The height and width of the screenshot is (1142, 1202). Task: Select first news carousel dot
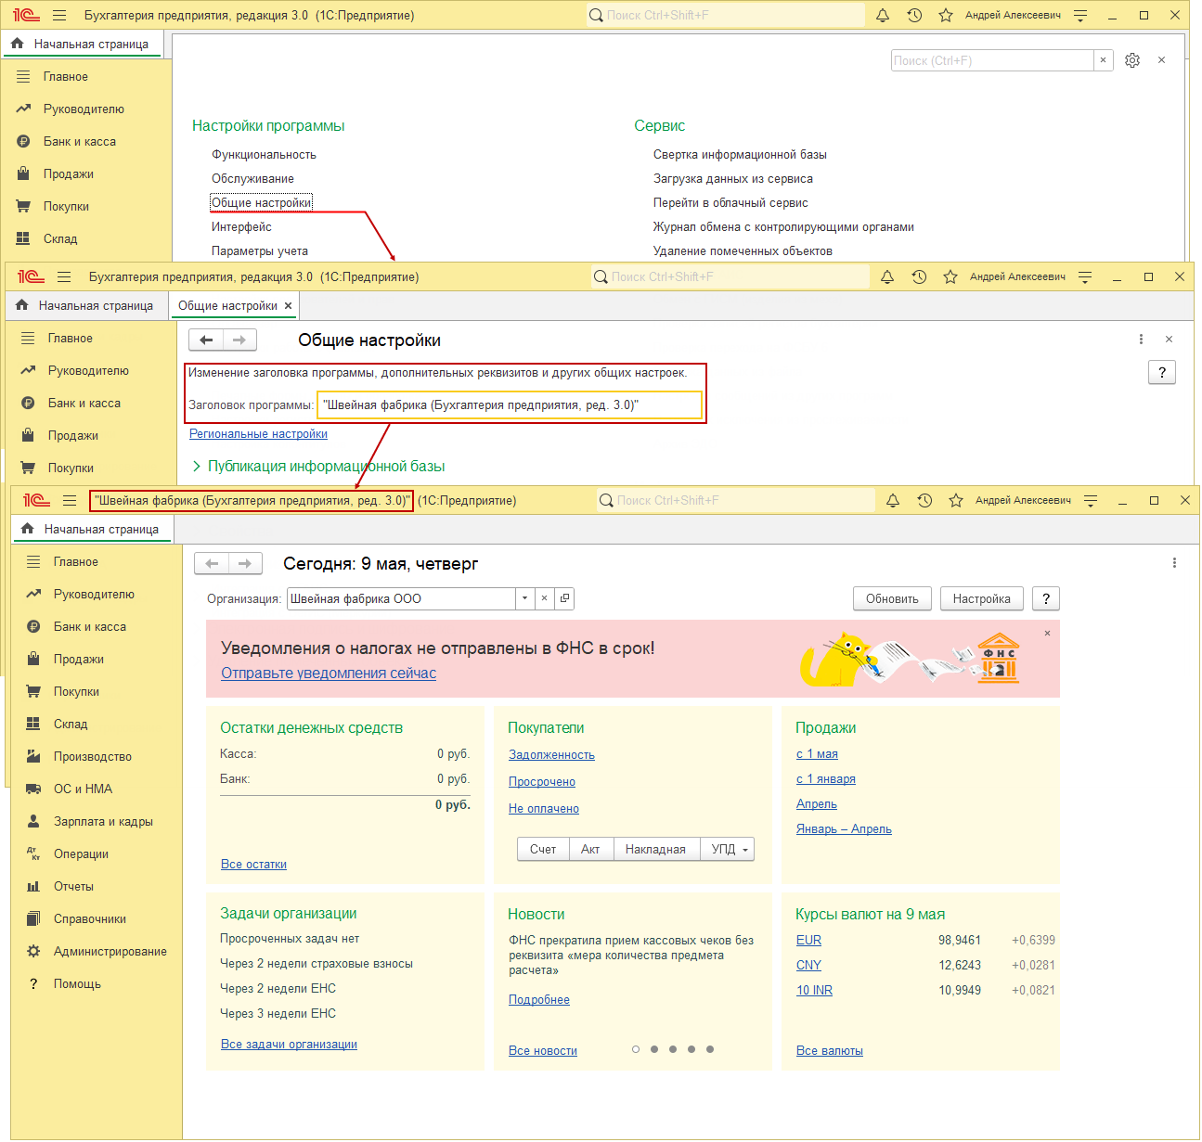(x=636, y=1049)
